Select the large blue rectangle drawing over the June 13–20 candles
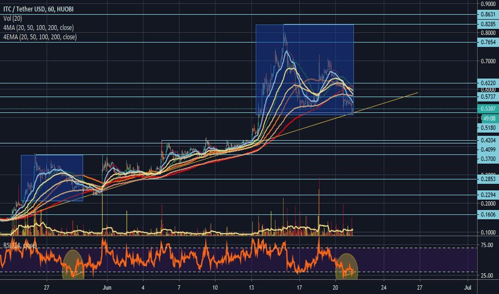Image resolution: width=499 pixels, height=294 pixels. pos(305,69)
